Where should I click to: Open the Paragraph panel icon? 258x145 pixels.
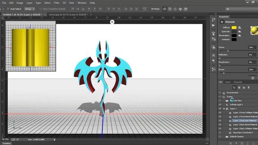tap(214, 61)
